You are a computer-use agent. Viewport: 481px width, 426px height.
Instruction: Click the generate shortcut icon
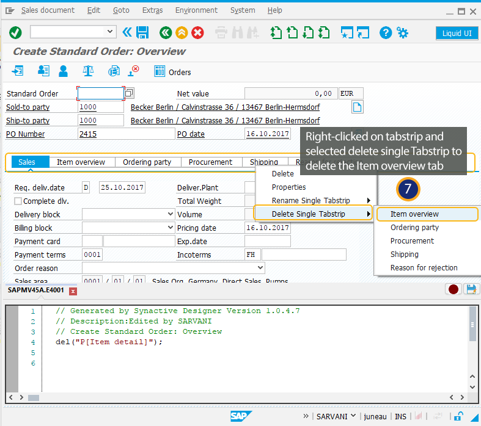click(x=363, y=32)
